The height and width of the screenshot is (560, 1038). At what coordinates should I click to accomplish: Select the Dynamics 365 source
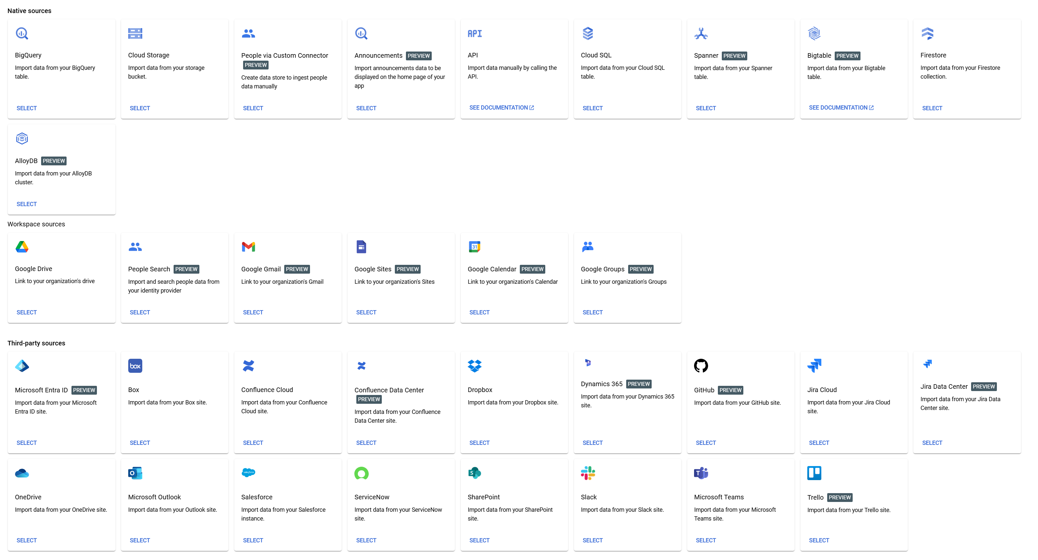[x=593, y=443]
